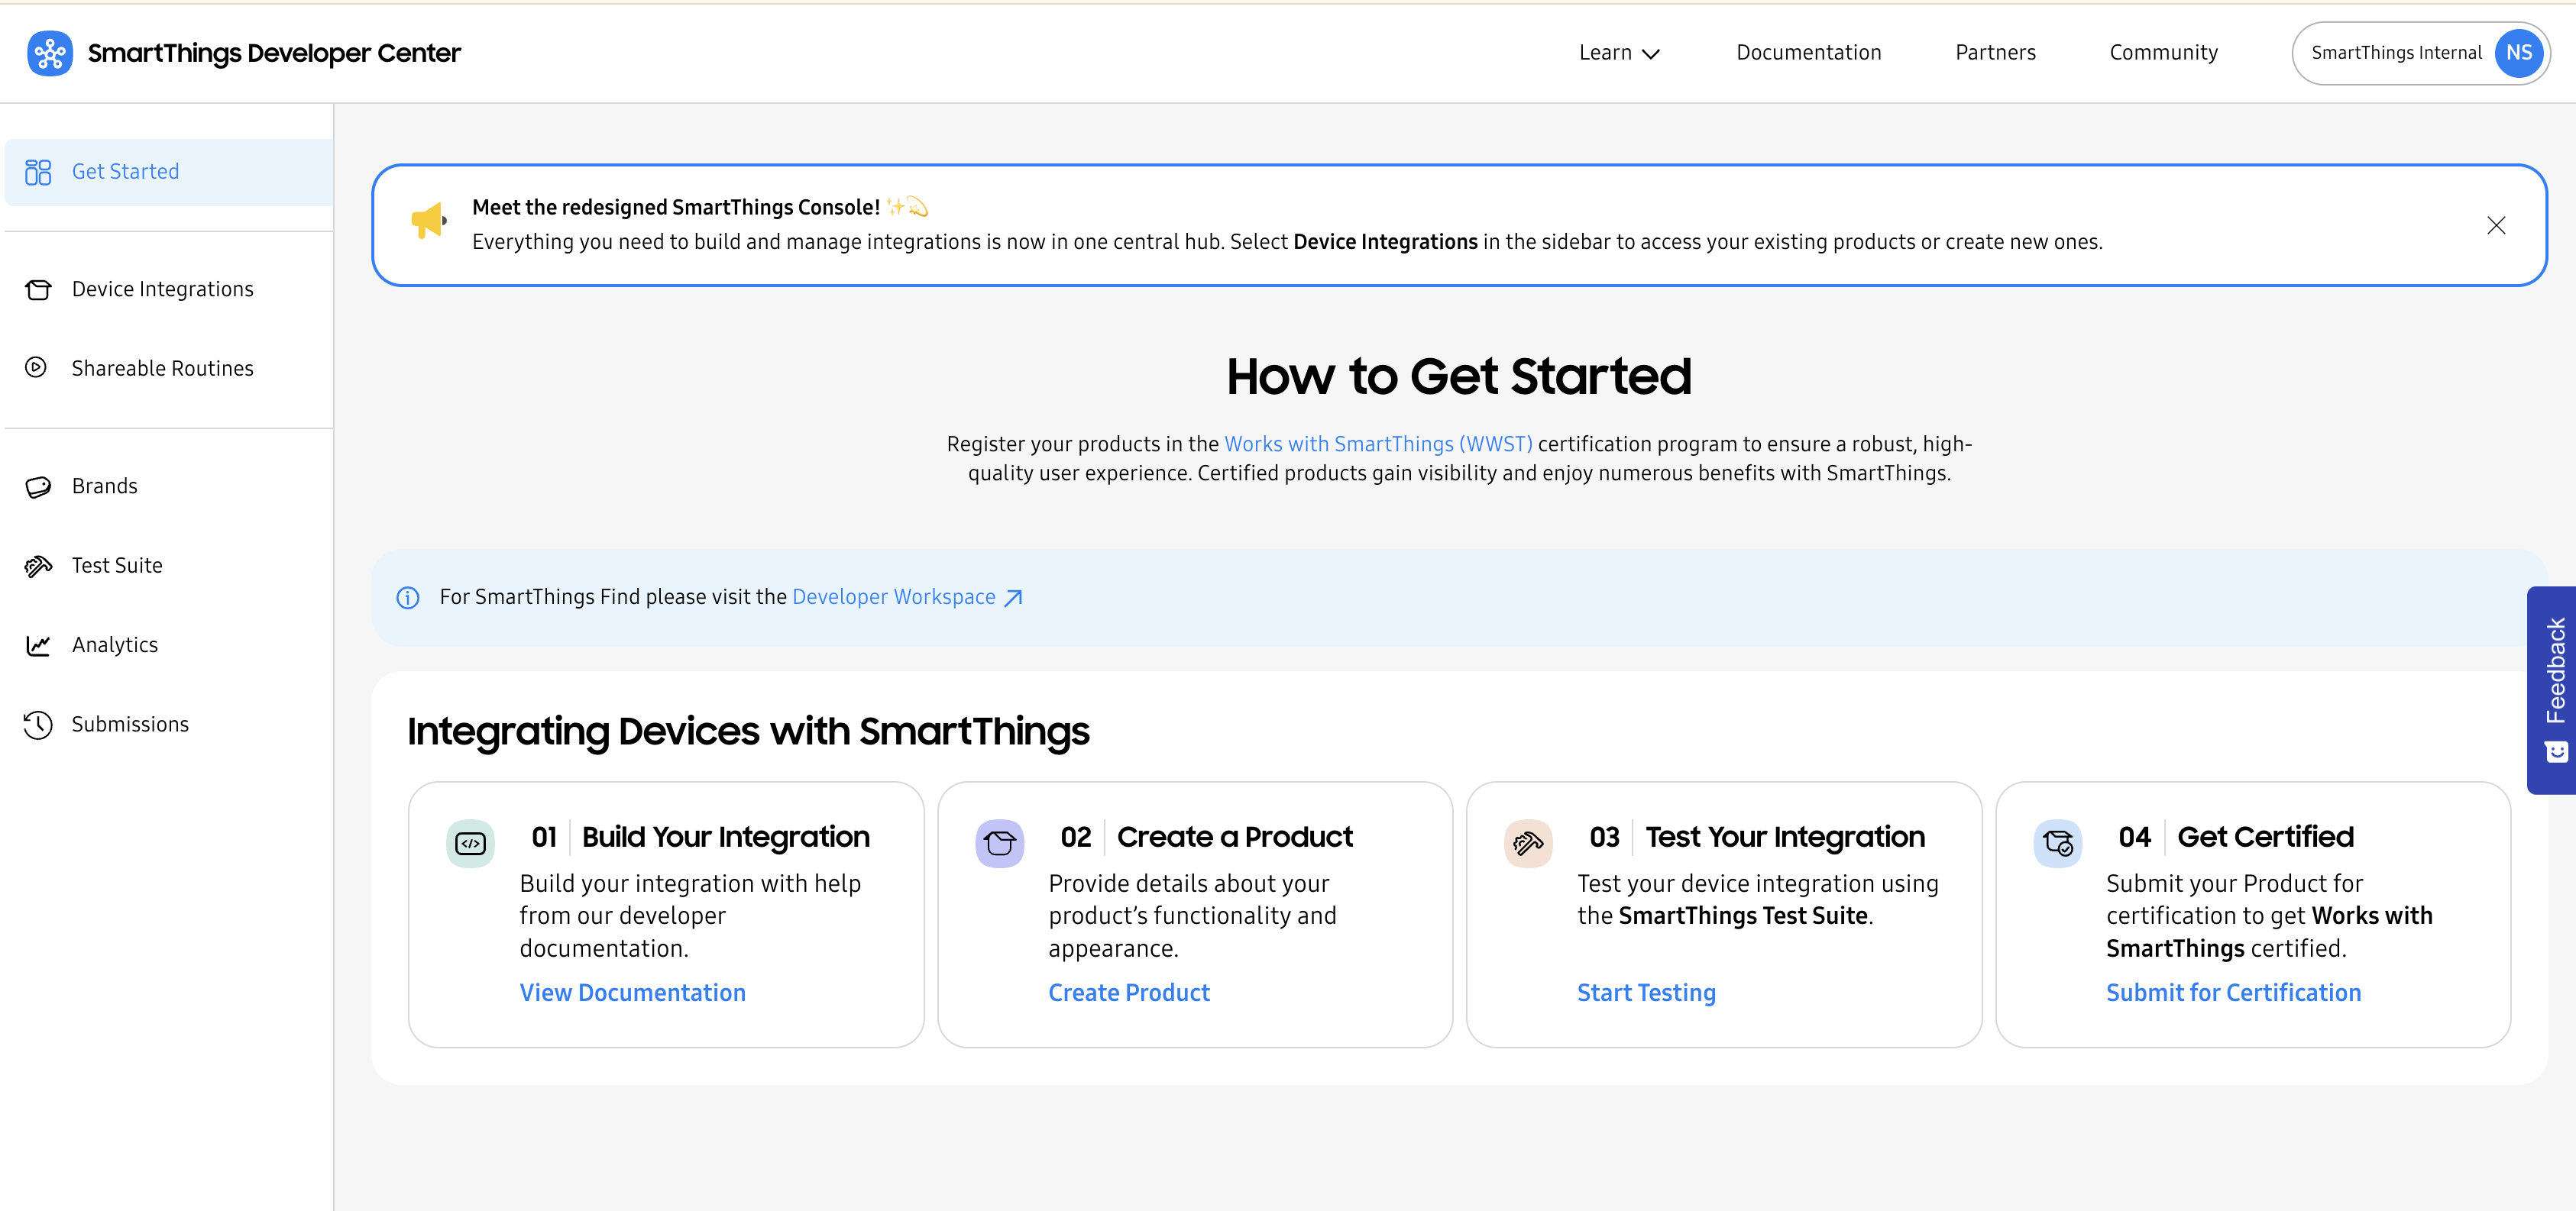2576x1211 pixels.
Task: Click the Start Testing link
Action: tap(1646, 993)
